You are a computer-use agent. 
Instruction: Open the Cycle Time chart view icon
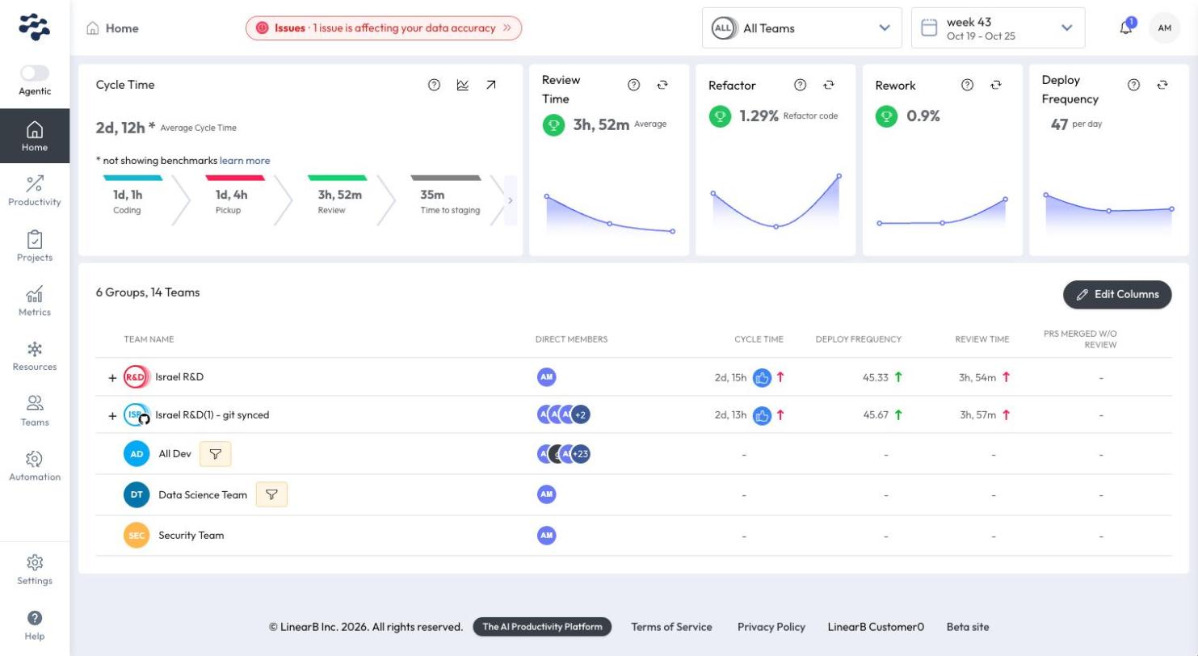pos(463,85)
